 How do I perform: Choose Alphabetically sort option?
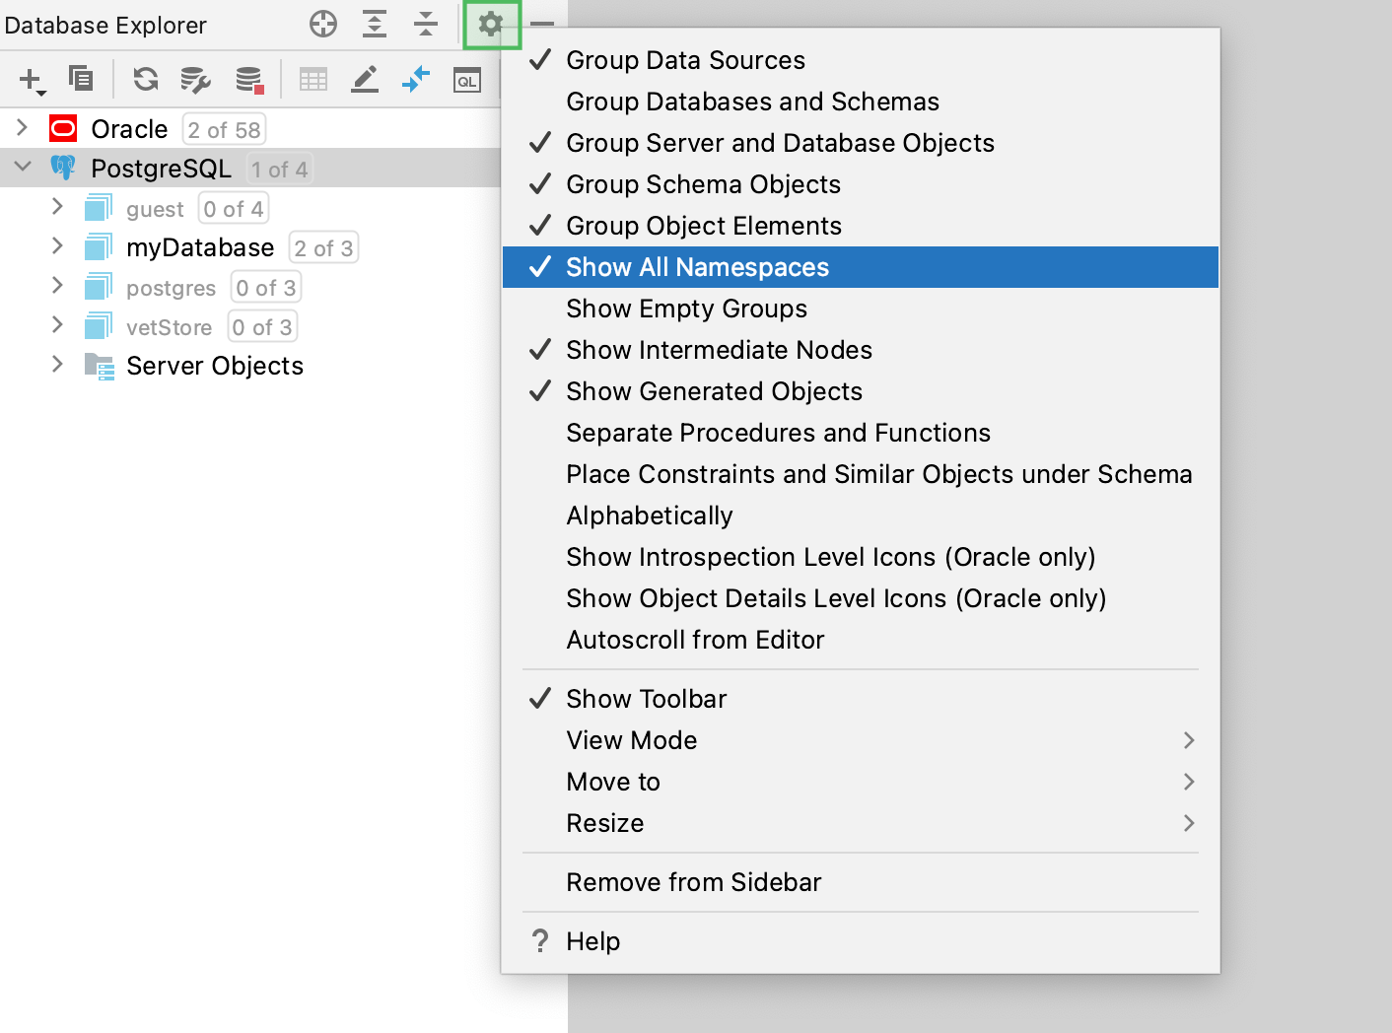tap(861, 516)
